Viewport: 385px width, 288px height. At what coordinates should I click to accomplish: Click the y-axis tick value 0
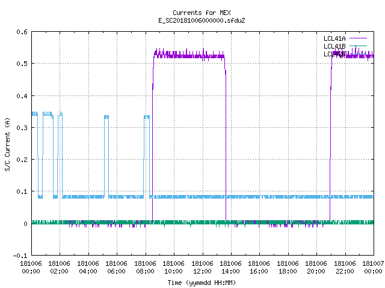pyautogui.click(x=25, y=224)
